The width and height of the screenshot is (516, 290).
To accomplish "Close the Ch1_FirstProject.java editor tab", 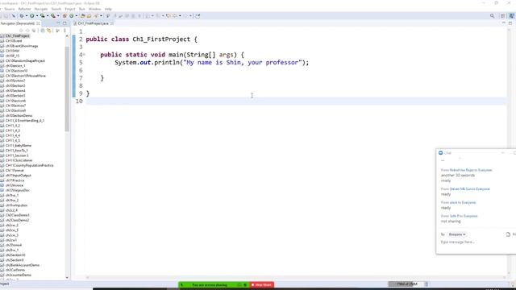I will pyautogui.click(x=112, y=23).
